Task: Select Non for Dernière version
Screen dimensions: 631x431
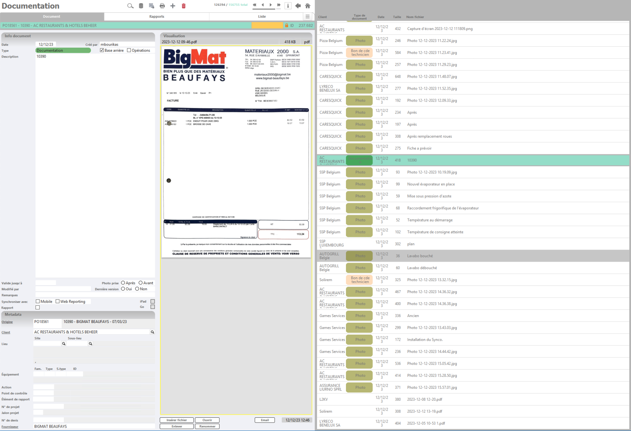Action: pos(137,289)
